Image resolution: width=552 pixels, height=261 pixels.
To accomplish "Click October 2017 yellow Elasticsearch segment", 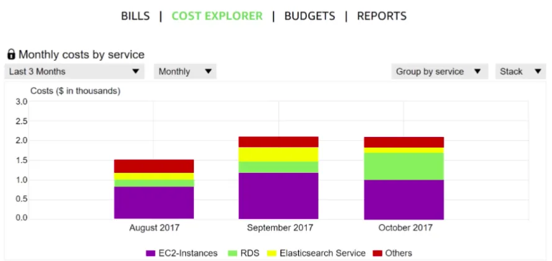I will [x=404, y=150].
